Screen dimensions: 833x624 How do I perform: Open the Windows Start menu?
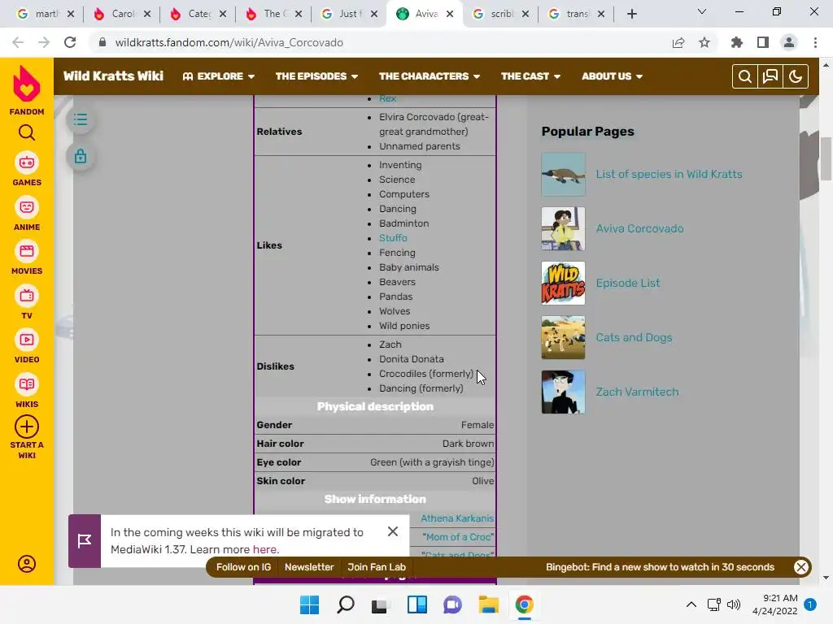pyautogui.click(x=309, y=604)
